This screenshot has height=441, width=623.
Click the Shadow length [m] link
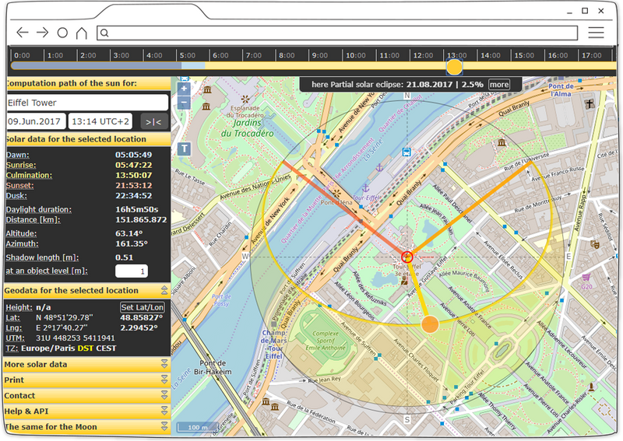click(x=42, y=258)
